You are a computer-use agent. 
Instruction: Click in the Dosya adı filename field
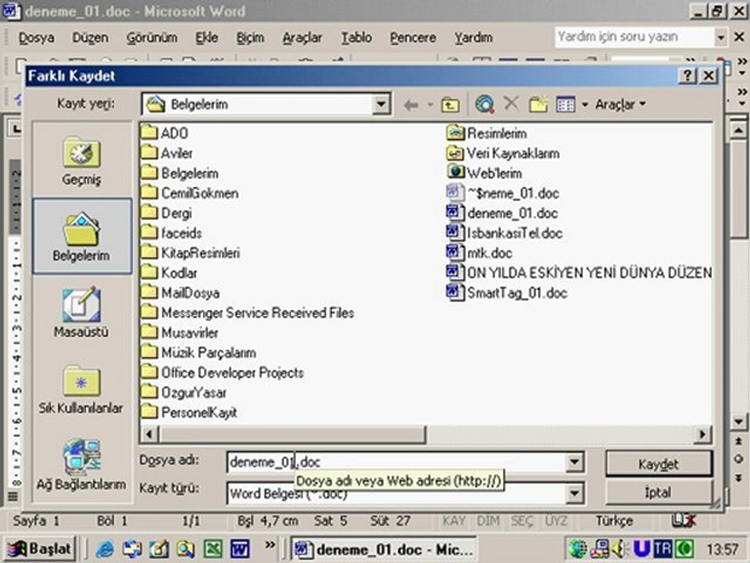point(397,462)
